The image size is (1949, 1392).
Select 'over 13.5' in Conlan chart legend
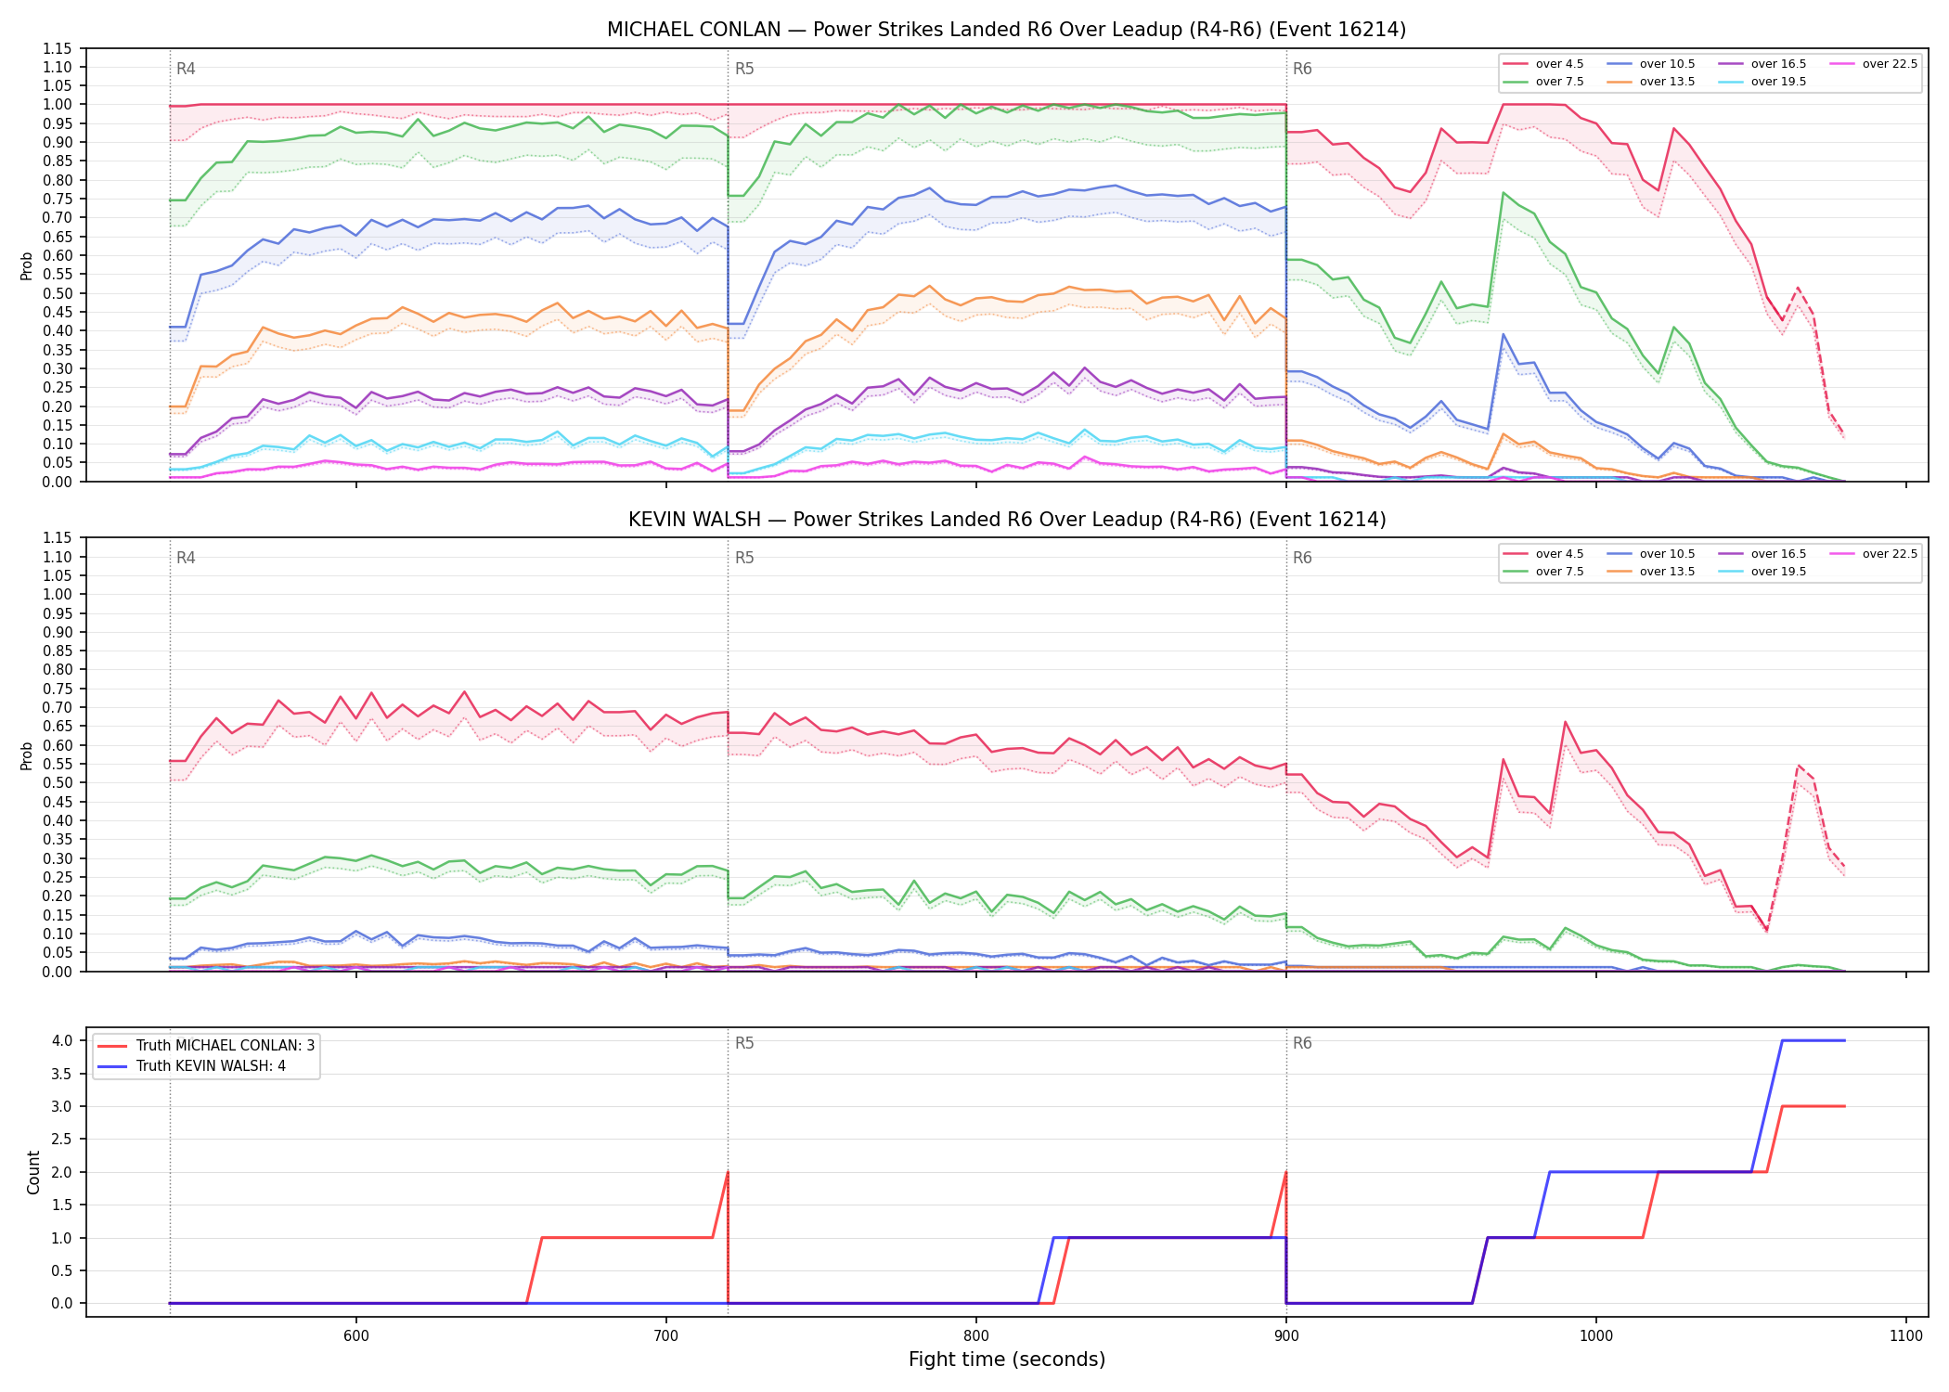click(x=1651, y=82)
